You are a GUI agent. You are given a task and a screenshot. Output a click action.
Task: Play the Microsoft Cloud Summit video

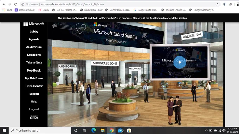(x=180, y=62)
